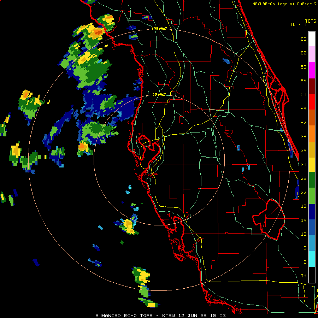
Task: Select the 100 NMI range ring label
Action: pyautogui.click(x=159, y=29)
